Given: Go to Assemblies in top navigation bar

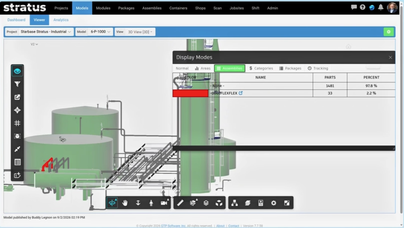Looking at the screenshot, I should [x=152, y=8].
